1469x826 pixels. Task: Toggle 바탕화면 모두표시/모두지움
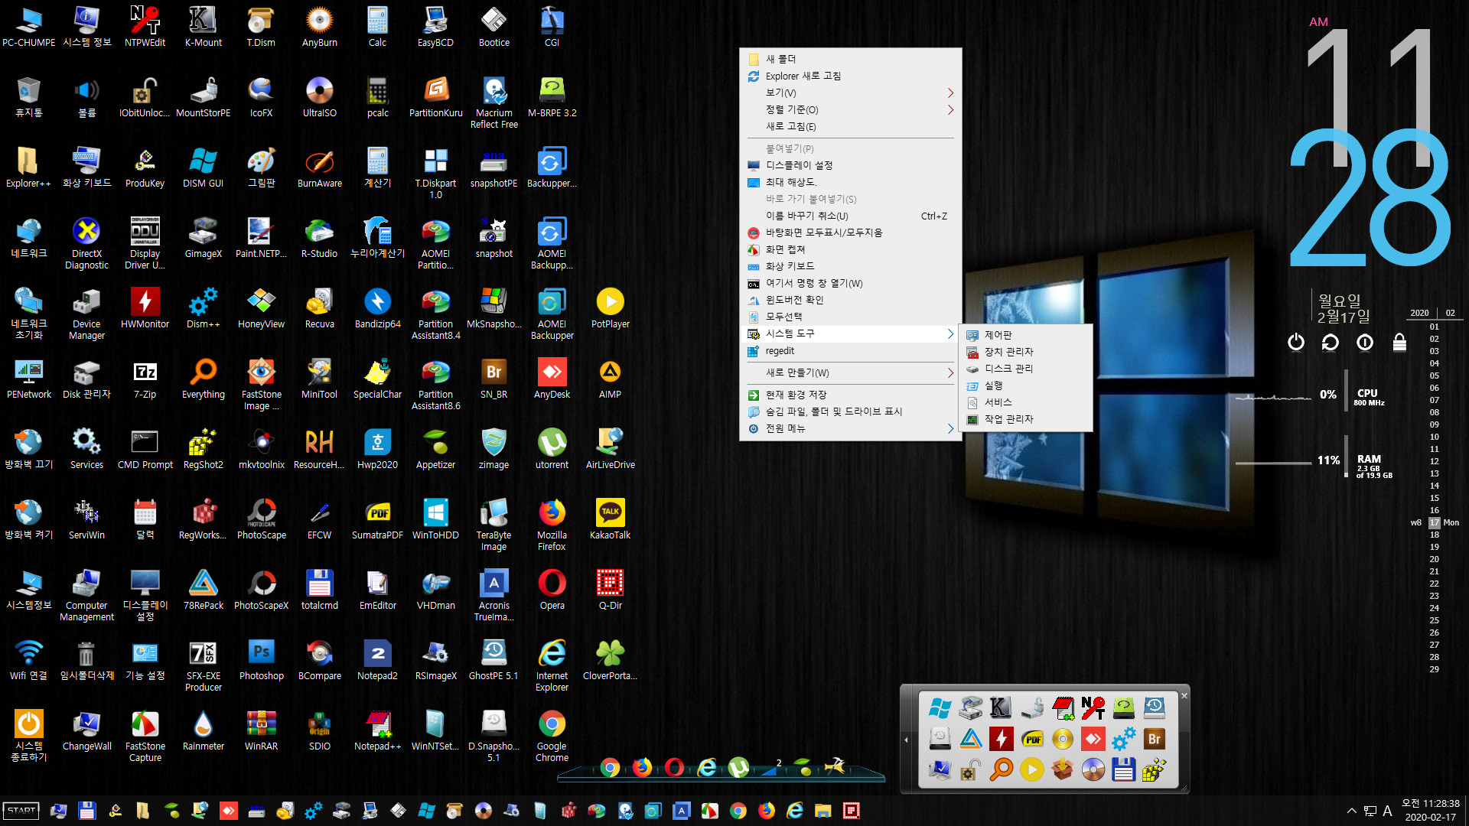(x=850, y=233)
